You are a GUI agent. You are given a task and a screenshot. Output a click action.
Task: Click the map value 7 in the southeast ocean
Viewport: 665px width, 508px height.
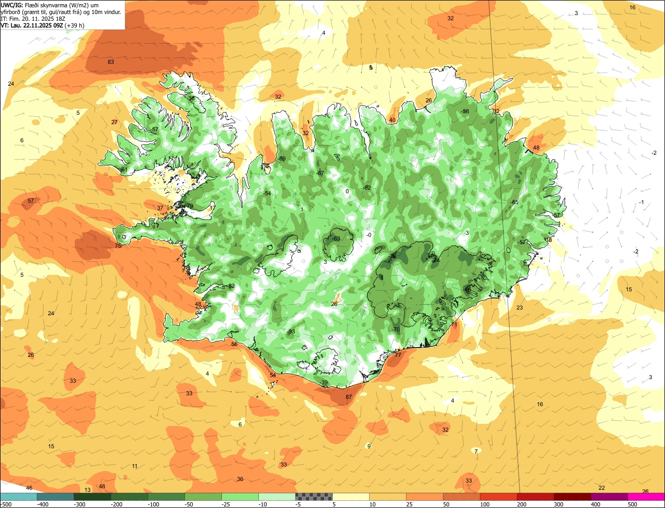(476, 451)
